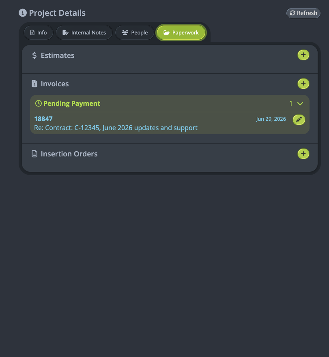Click the Refresh button

pos(303,13)
